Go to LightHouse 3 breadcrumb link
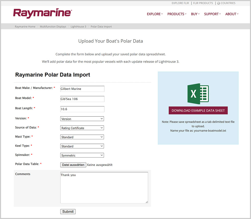The width and height of the screenshot is (251, 219). 78,27
